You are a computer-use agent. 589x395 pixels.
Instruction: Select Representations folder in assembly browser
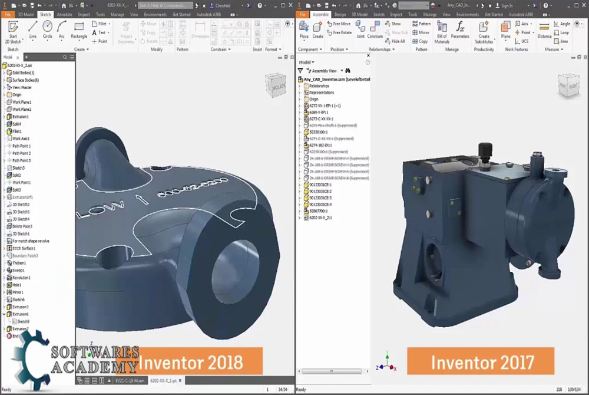319,93
